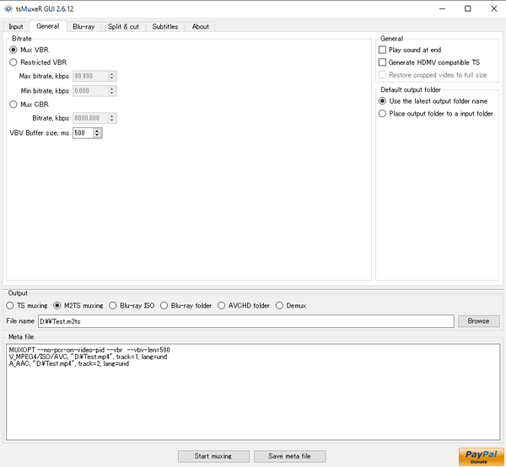Minimize the tsMuxeR window
The width and height of the screenshot is (506, 467).
click(x=442, y=8)
